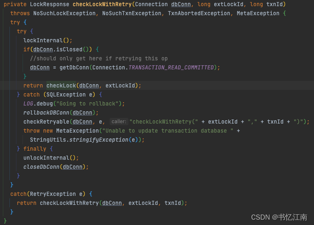The image size is (314, 225).
Task: Click SQLException in the catch clause
Action: pos(66,94)
